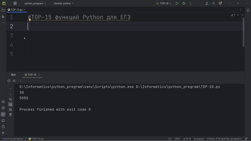Select the Run panel title tab
Image resolution: width=251 pixels, height=141 pixels.
[13, 75]
